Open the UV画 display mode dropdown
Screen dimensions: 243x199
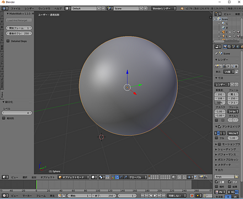[x=229, y=72]
